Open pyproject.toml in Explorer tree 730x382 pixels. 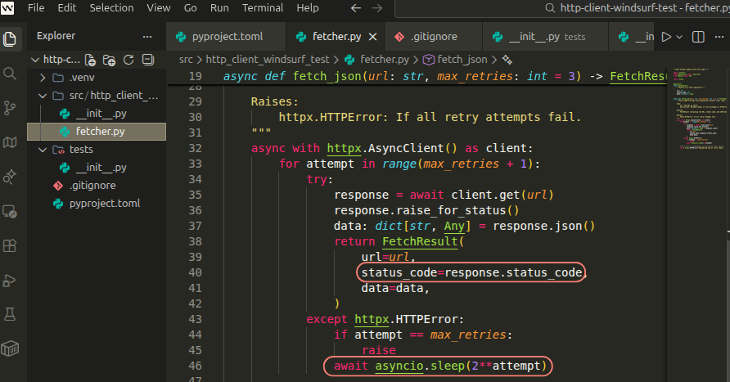(97, 204)
